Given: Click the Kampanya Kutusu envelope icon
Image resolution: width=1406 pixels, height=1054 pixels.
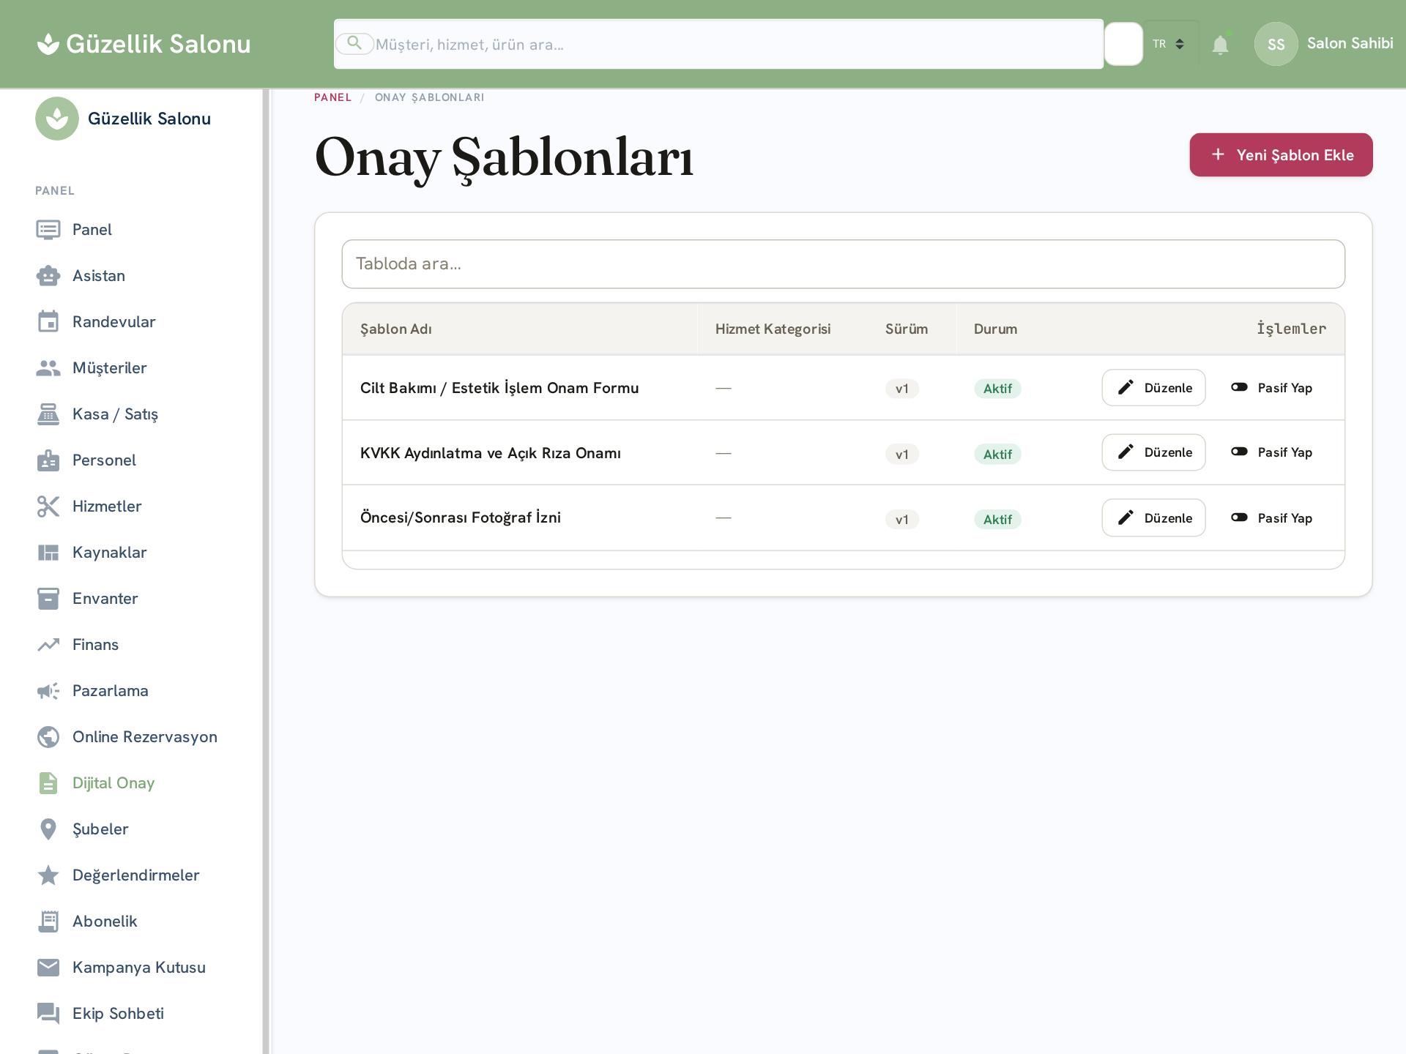Looking at the screenshot, I should [x=48, y=968].
